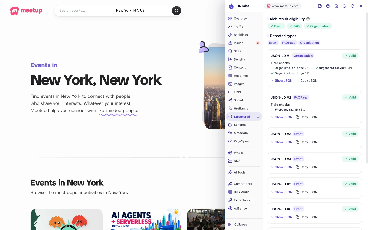The height and width of the screenshot is (230, 368).
Task: Copy JSON for JSON-LD #4 Event
Action: point(306,167)
